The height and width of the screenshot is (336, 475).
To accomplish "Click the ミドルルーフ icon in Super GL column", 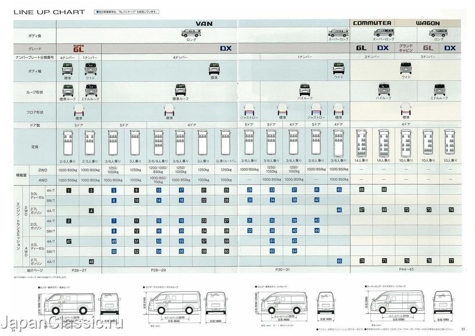I will point(90,91).
